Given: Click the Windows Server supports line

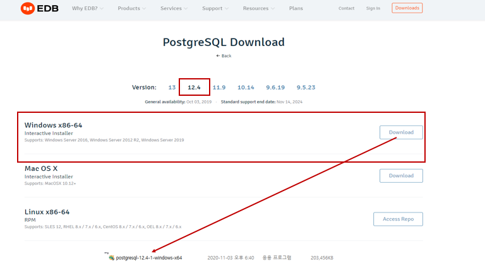Looking at the screenshot, I should click(104, 140).
